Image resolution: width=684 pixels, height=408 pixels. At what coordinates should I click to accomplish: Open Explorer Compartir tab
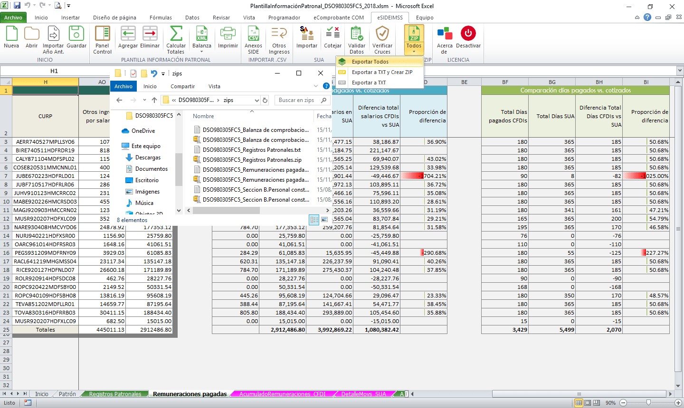[x=183, y=86]
